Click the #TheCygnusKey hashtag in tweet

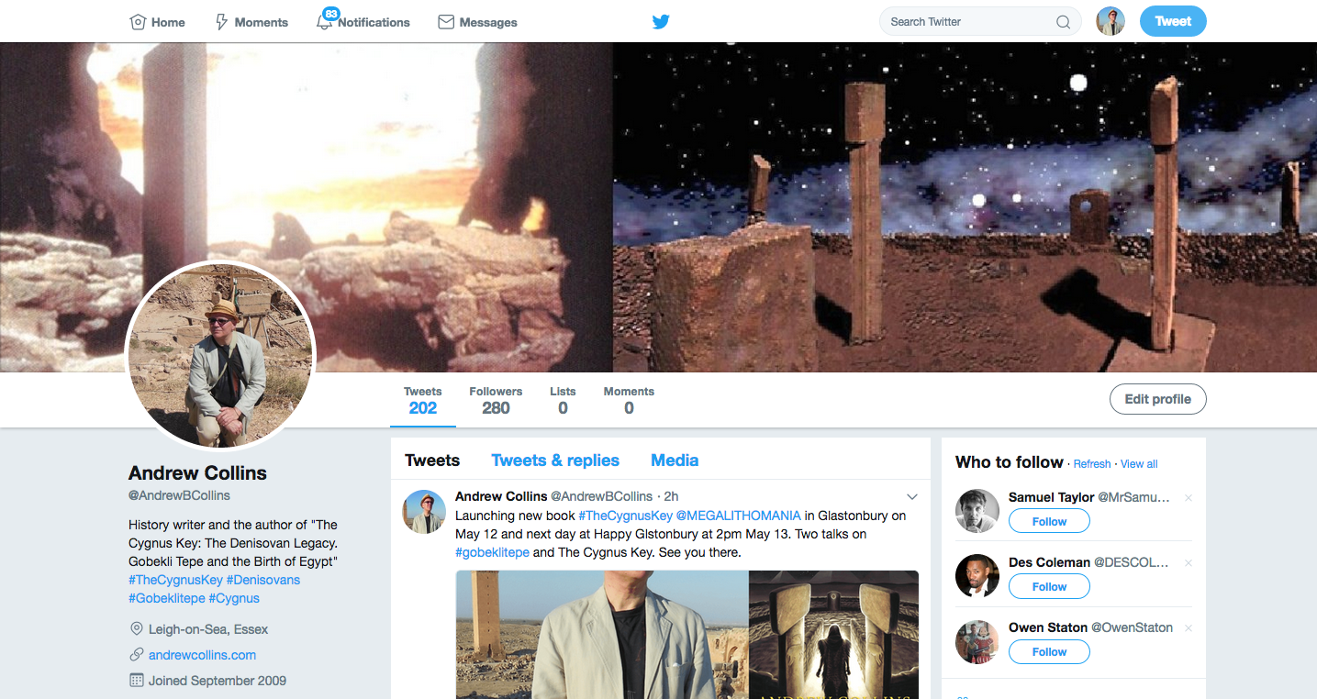[625, 516]
